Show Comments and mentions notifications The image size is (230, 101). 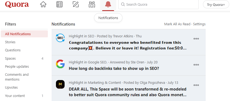24,77
